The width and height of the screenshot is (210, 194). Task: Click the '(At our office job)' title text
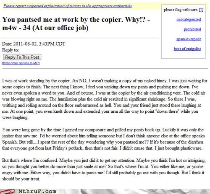(60, 28)
